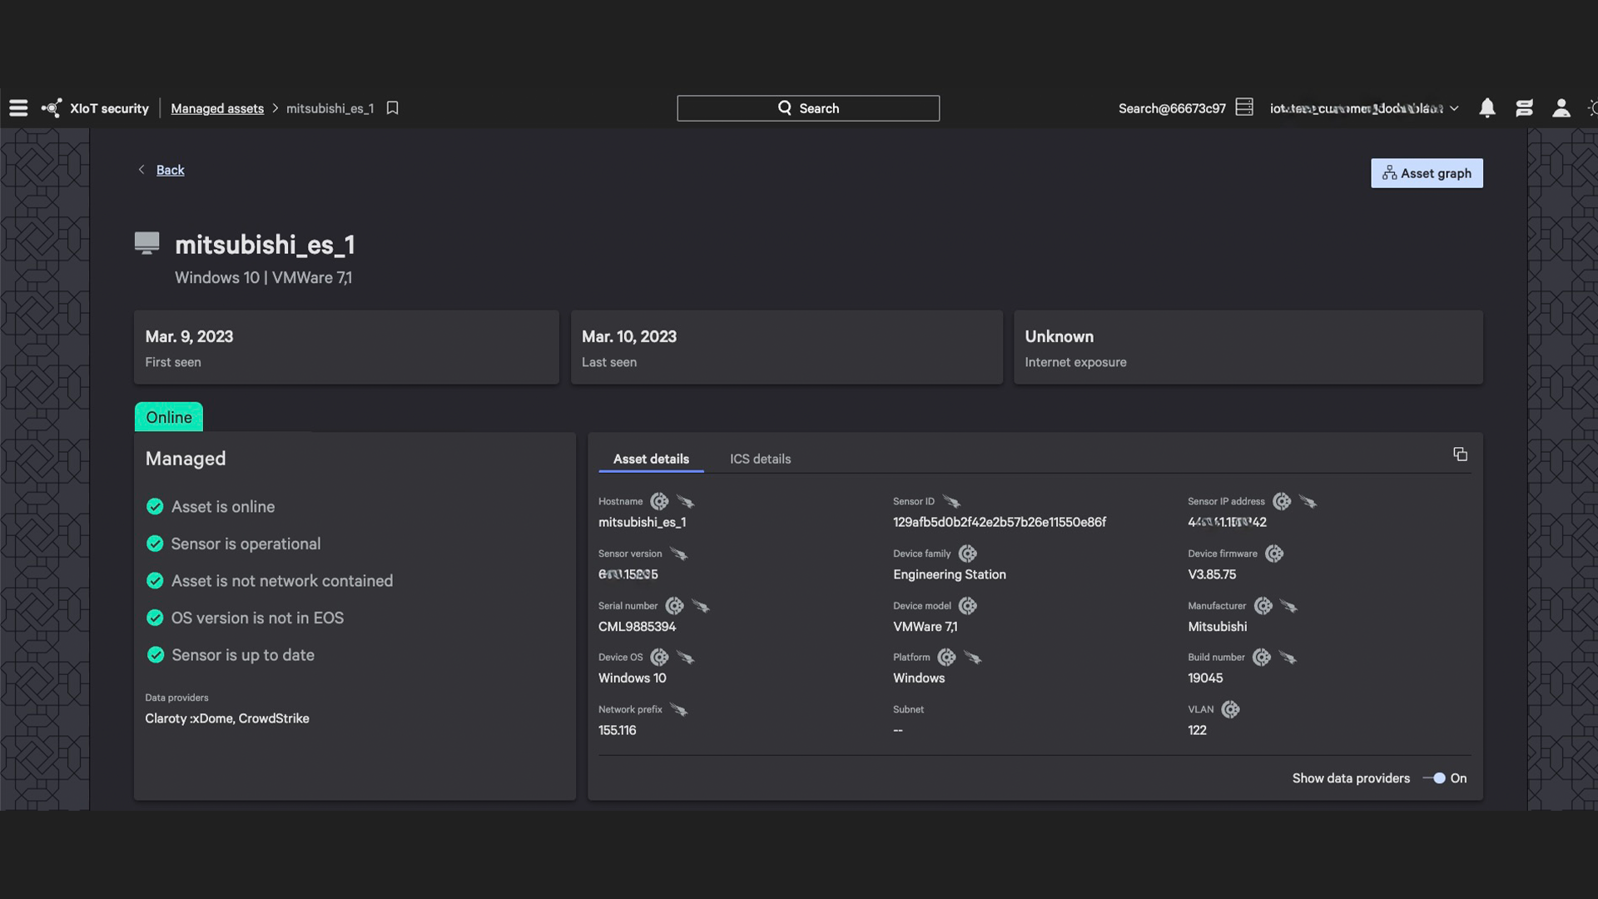Image resolution: width=1598 pixels, height=899 pixels.
Task: Switch to the ICS details tab
Action: click(x=760, y=459)
